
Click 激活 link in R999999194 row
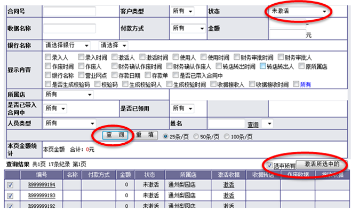tap(228, 185)
